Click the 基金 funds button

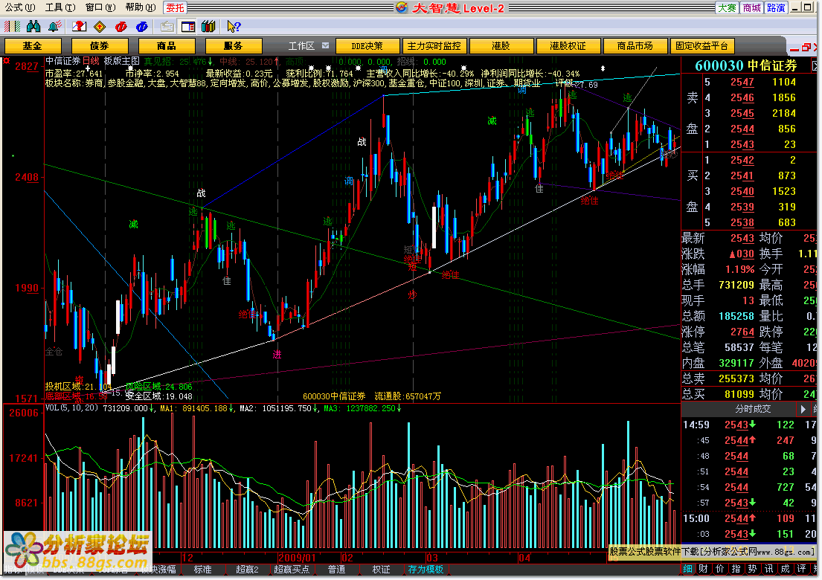33,46
